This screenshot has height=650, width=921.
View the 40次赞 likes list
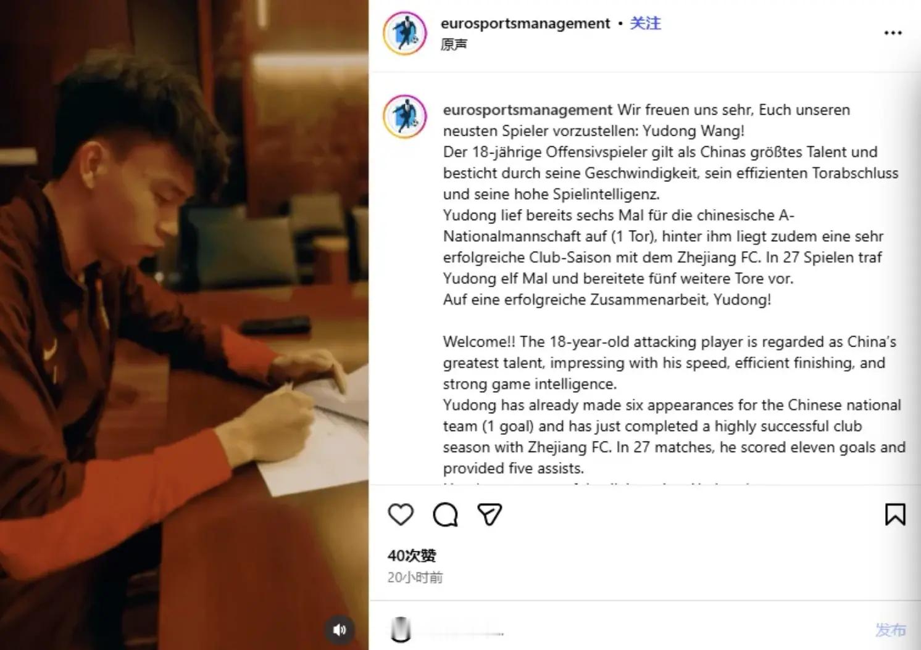click(x=412, y=556)
